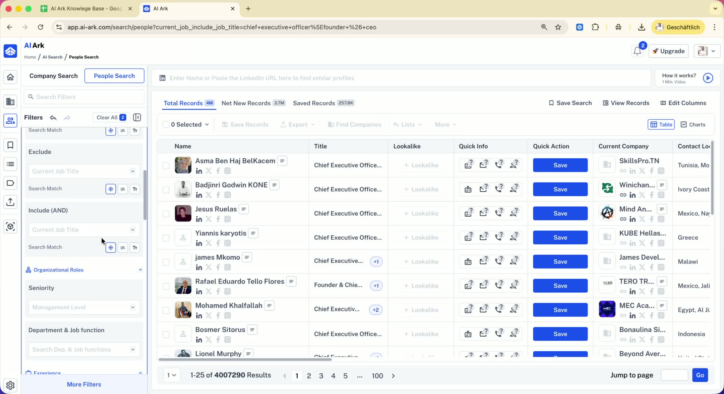Save the Mohamed Khalfallah record
The width and height of the screenshot is (724, 394).
point(560,310)
